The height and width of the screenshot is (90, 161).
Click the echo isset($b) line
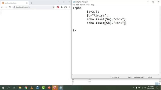[x=106, y=23]
